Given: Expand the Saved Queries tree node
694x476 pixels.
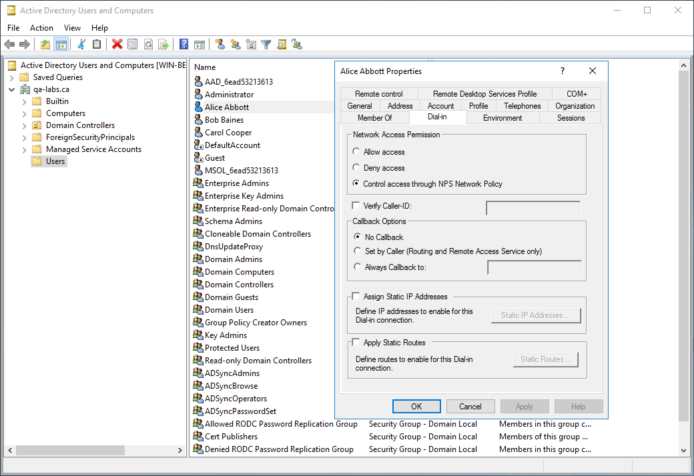Looking at the screenshot, I should click(12, 77).
